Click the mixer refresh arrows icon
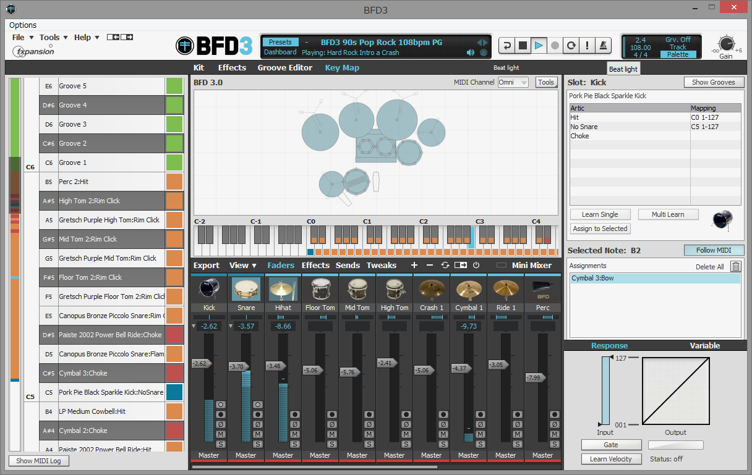 [445, 265]
